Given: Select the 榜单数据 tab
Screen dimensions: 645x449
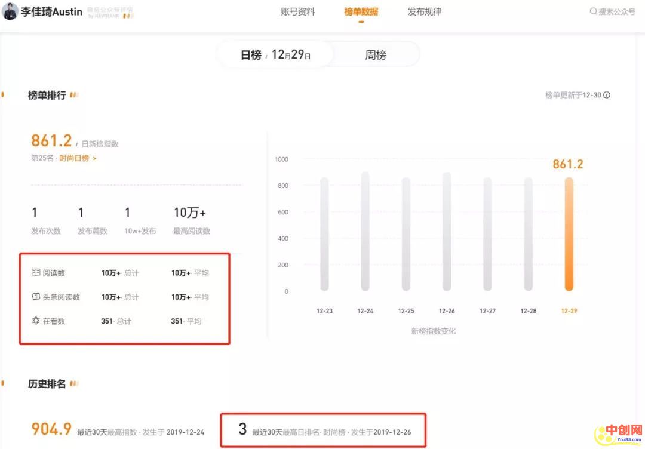Looking at the screenshot, I should coord(361,12).
